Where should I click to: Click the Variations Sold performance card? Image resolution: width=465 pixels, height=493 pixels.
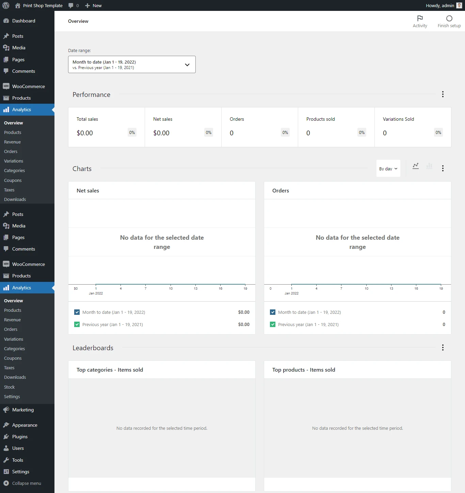coord(413,127)
